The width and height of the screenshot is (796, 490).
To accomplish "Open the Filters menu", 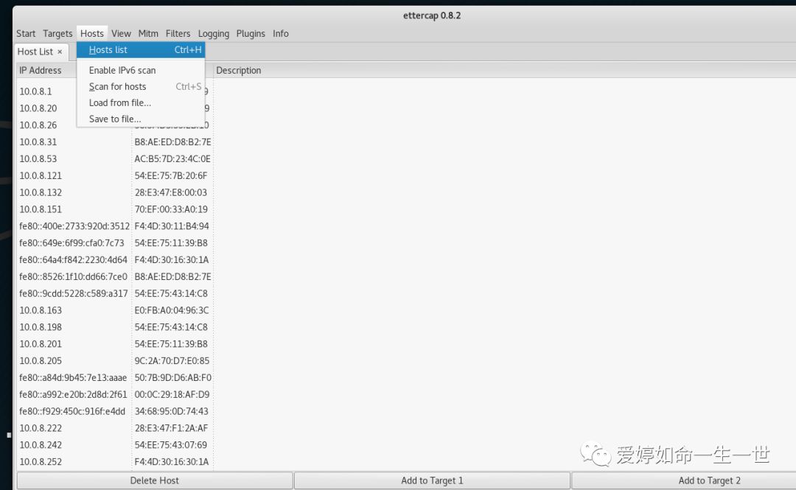I will [178, 33].
